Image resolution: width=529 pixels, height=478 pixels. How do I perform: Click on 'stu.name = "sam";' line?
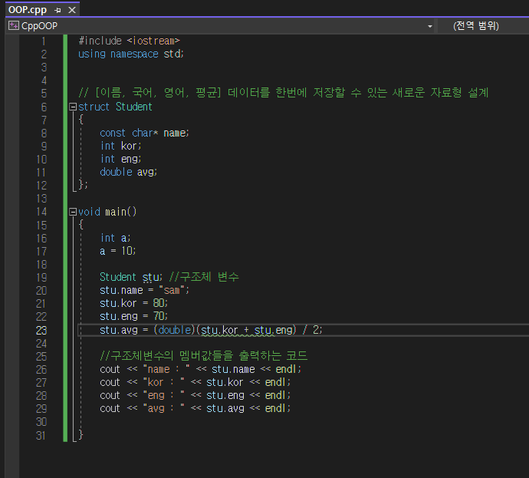pos(144,290)
